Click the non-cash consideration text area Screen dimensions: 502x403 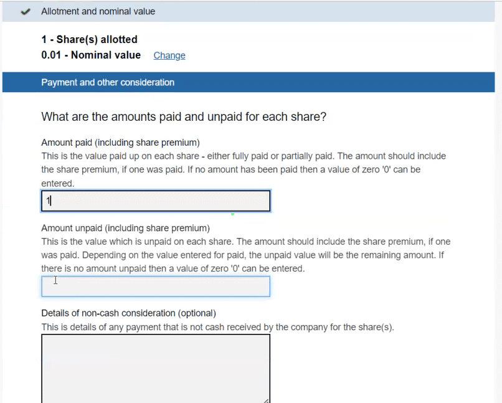[155, 367]
